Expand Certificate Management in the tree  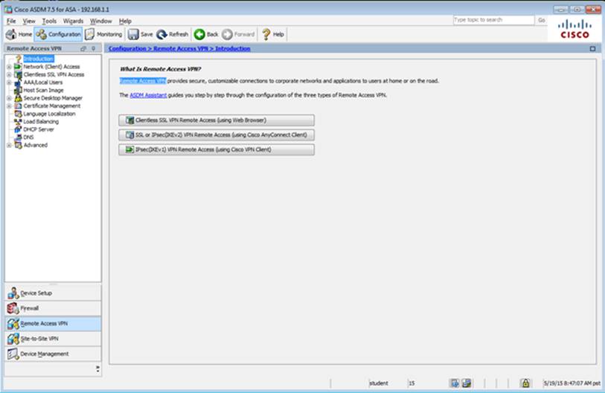click(9, 106)
